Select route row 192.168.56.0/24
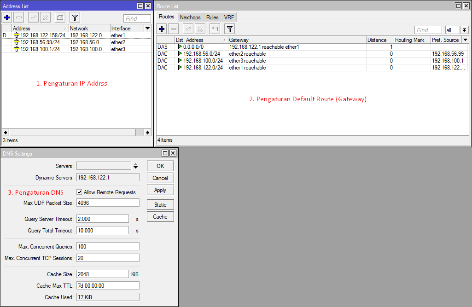 pyautogui.click(x=313, y=54)
